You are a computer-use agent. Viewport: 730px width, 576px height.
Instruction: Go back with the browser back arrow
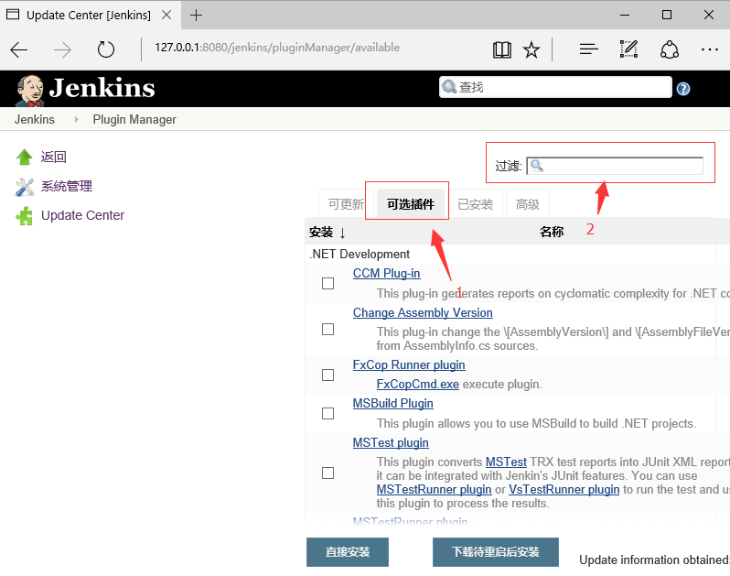click(19, 49)
